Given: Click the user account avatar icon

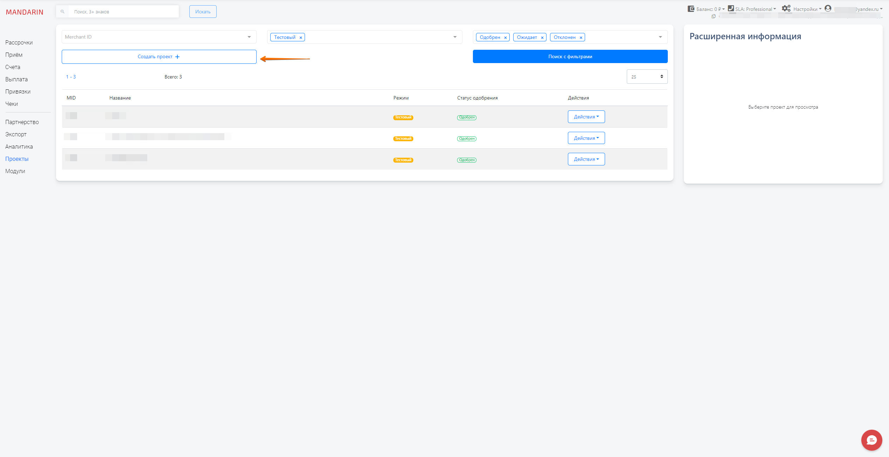Looking at the screenshot, I should pyautogui.click(x=828, y=8).
